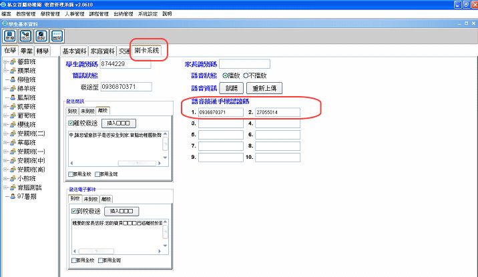
Task: Open the 教務管理 menu
Action: (25, 13)
